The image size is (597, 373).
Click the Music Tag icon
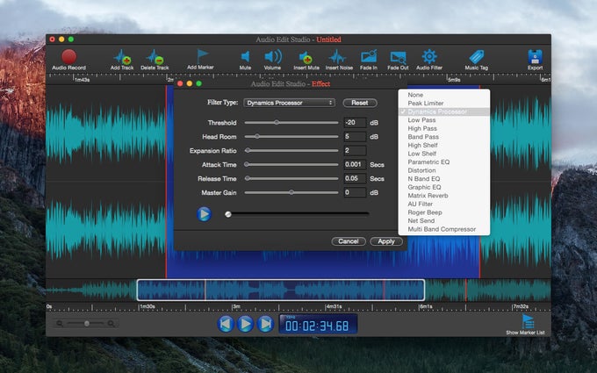pos(477,56)
